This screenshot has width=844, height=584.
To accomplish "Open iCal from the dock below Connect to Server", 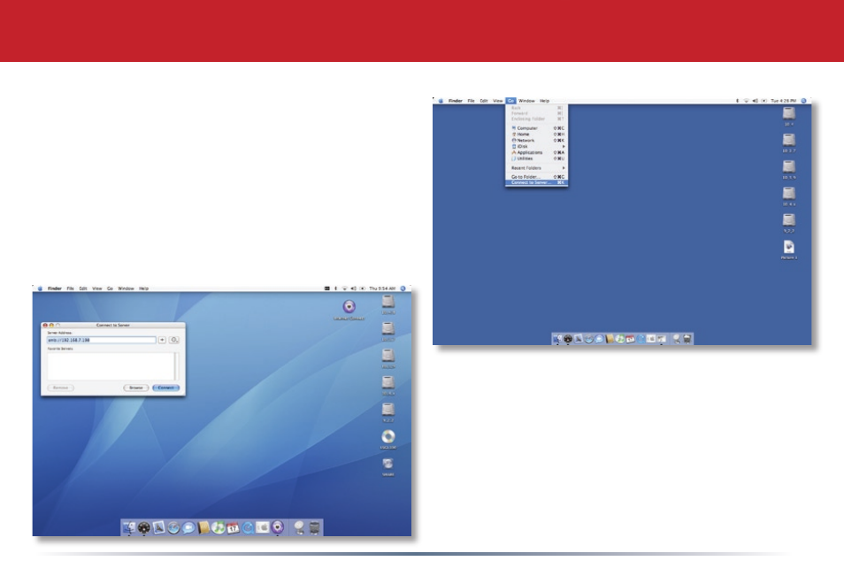I will pyautogui.click(x=233, y=528).
